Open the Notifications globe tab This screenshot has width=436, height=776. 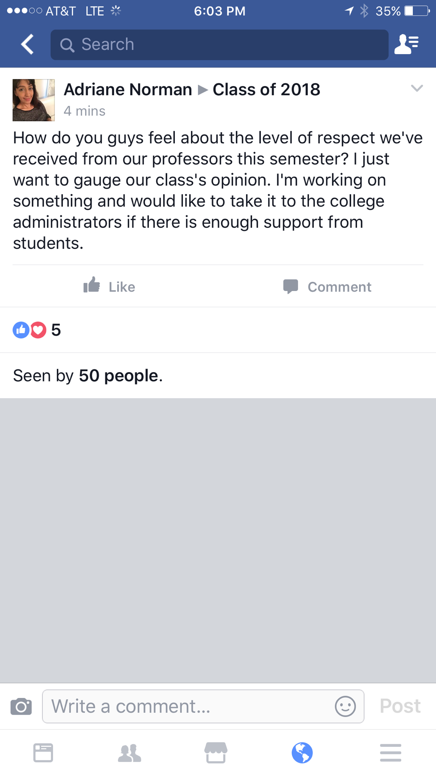coord(302,753)
